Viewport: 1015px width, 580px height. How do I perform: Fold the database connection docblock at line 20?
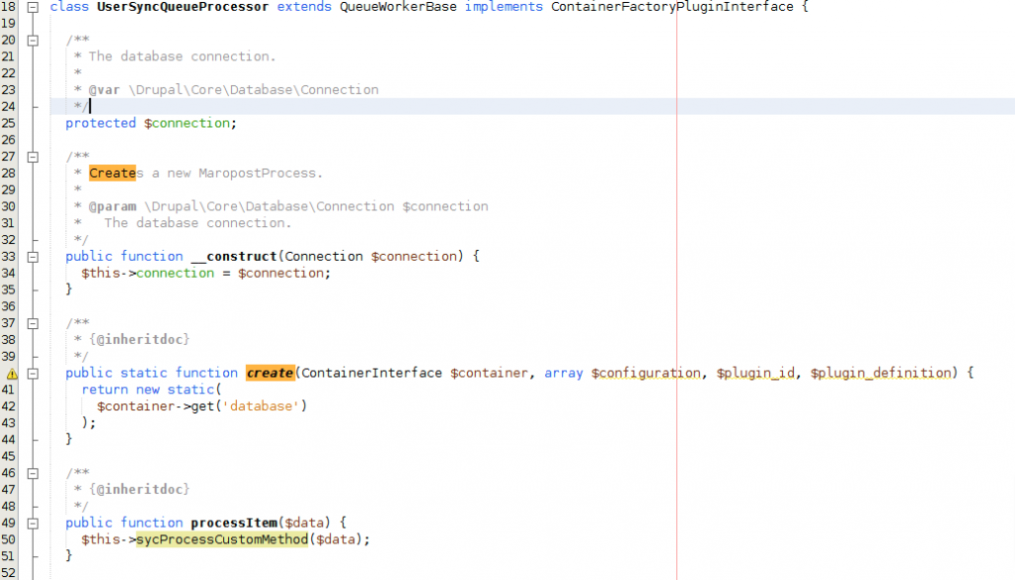33,41
